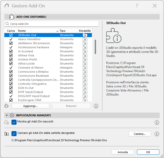Click the info icon beside Rimuovi button
The image size is (164, 158).
96,106
